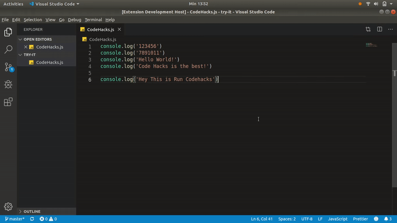Open the Explorer view in activity bar
397x223 pixels.
[x=8, y=32]
